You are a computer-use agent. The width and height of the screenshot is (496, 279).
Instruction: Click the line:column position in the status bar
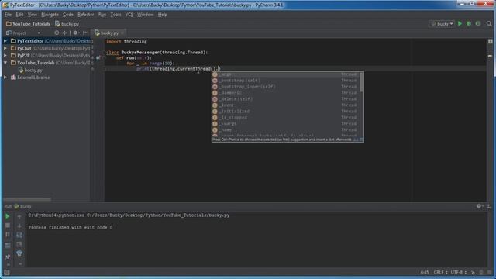coord(425,272)
